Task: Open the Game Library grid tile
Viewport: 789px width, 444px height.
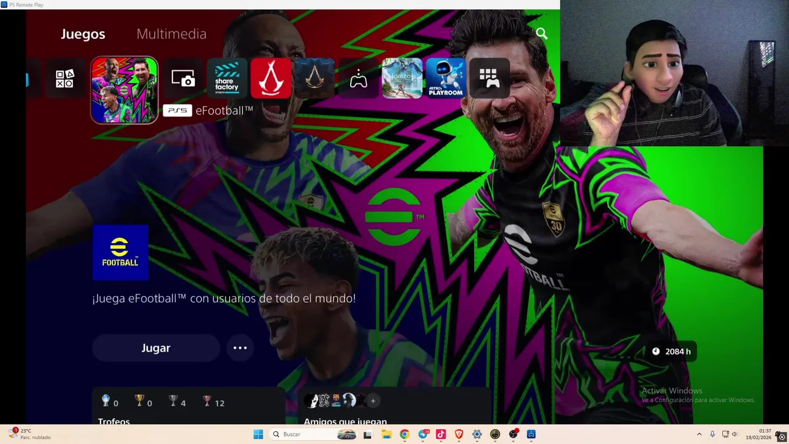Action: (489, 78)
